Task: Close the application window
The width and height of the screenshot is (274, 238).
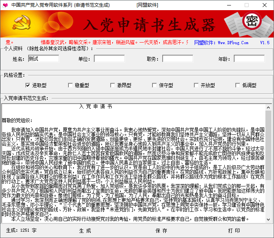Action: click(265, 5)
